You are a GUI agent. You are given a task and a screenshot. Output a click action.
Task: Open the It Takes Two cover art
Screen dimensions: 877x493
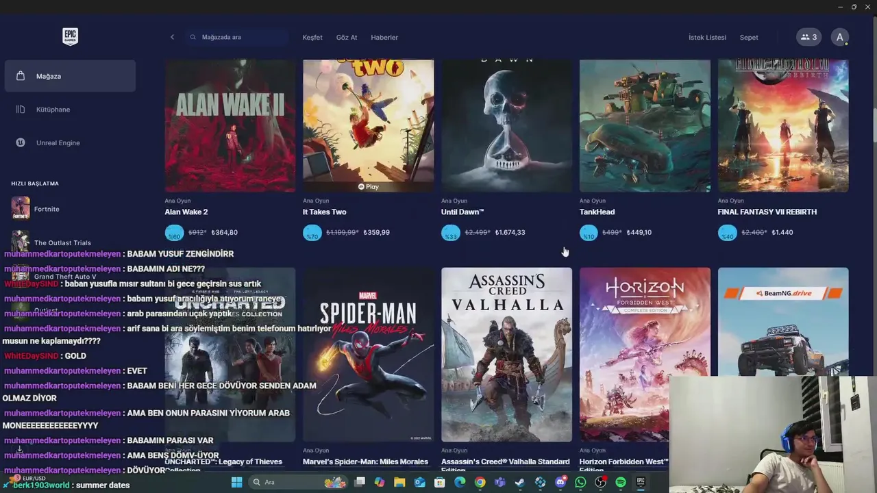pos(369,126)
